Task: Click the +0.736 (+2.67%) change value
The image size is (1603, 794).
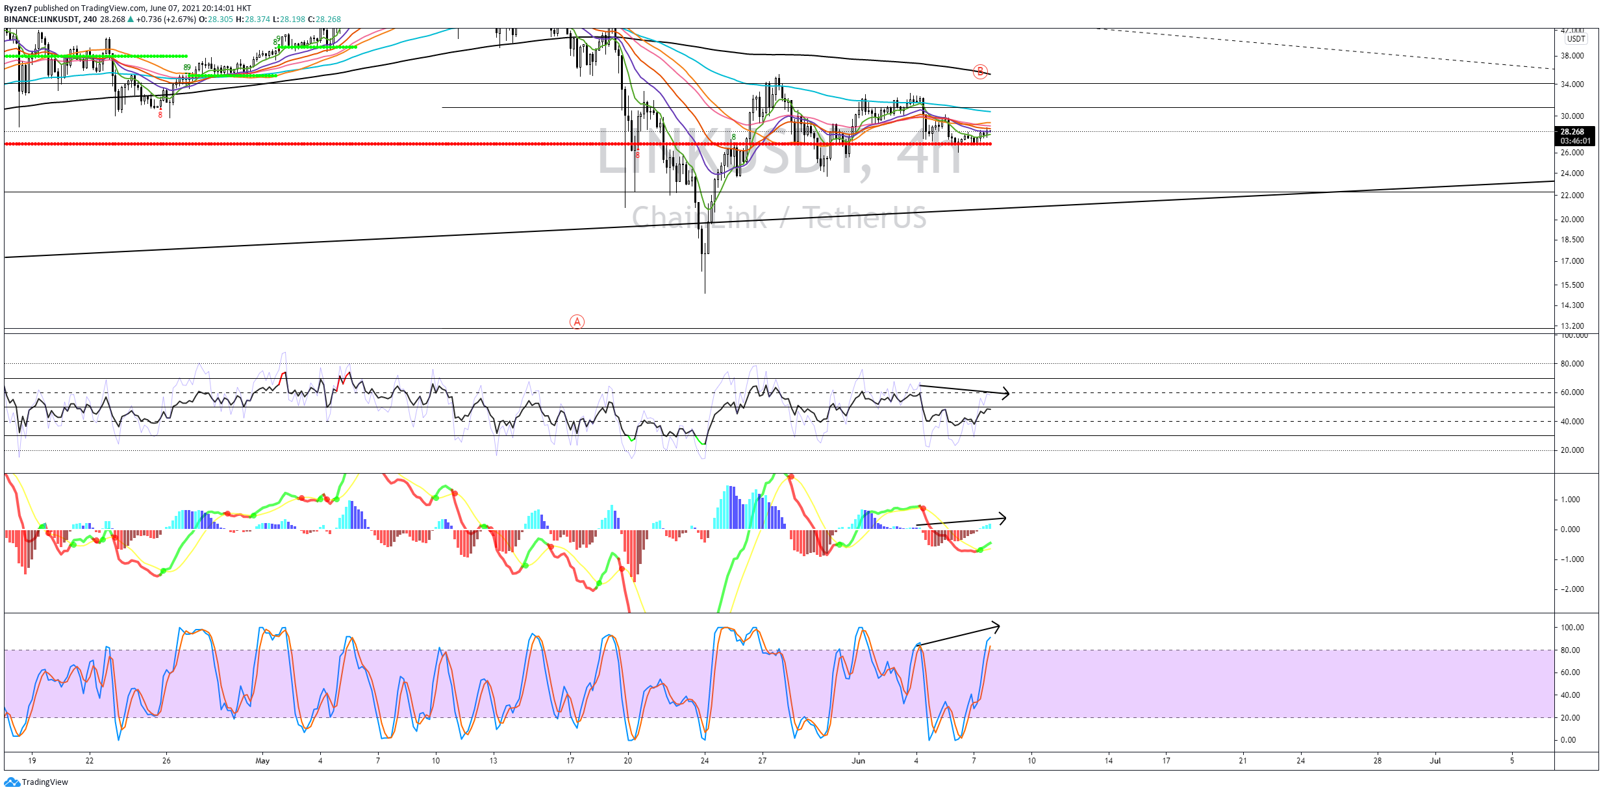Action: click(x=166, y=19)
